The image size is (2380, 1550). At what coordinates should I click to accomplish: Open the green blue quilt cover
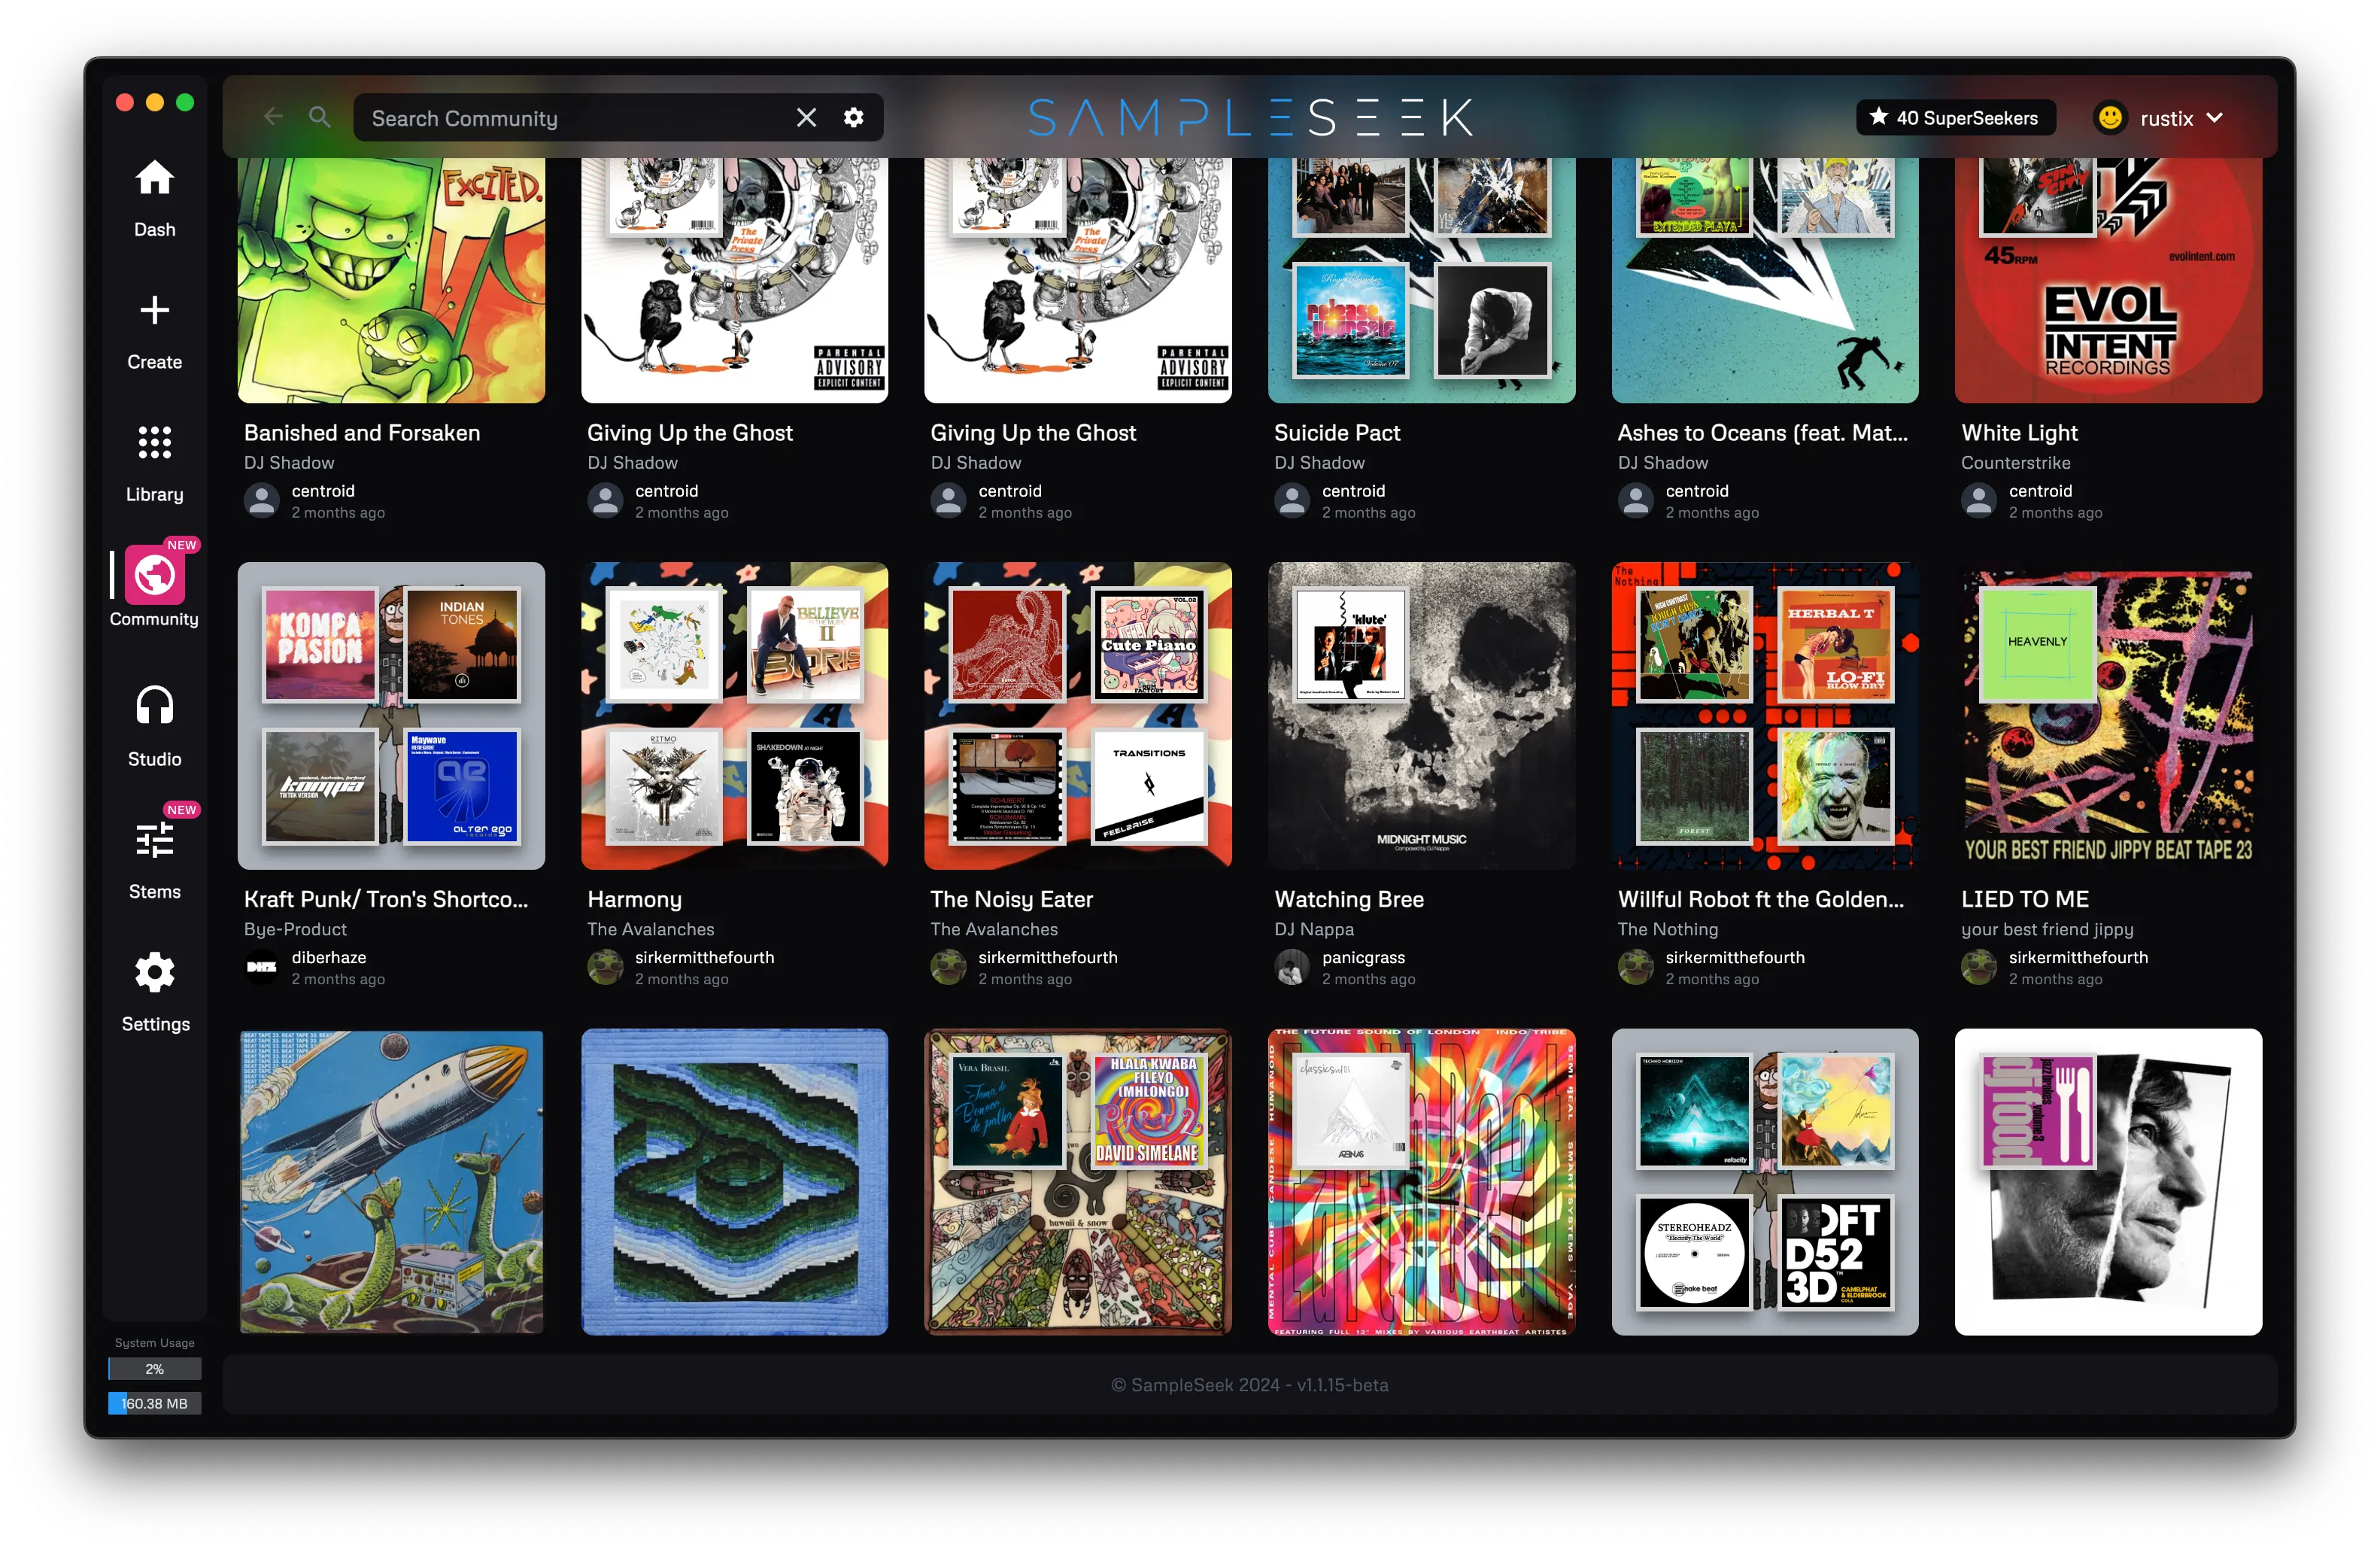pos(734,1182)
